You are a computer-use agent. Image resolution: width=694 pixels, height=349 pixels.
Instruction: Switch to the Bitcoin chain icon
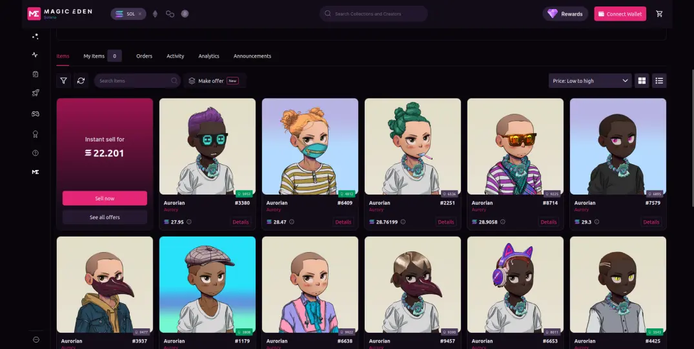pos(185,14)
